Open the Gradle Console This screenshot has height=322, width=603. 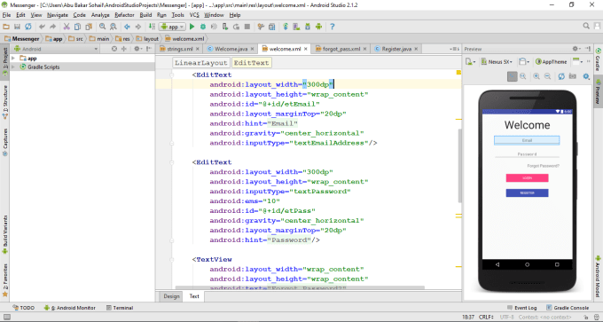pos(568,308)
